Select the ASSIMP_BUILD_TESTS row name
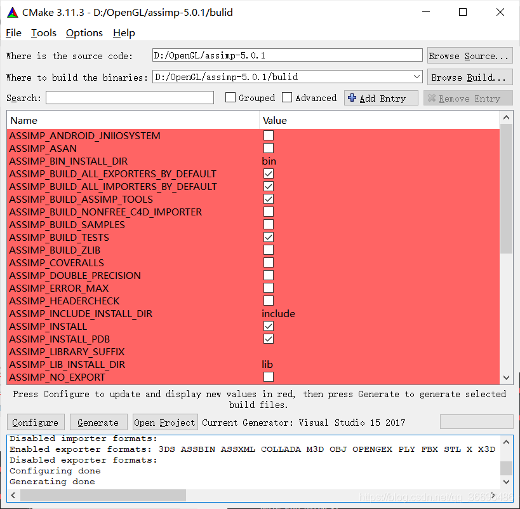The image size is (520, 509). coord(59,237)
